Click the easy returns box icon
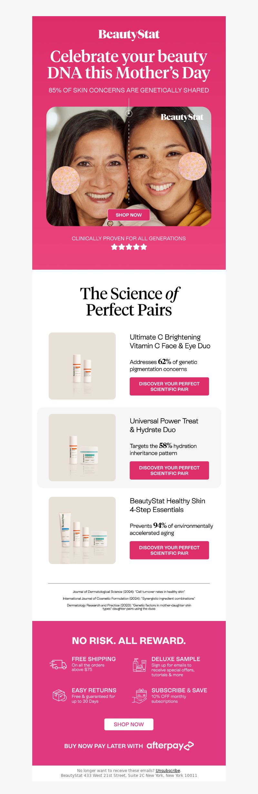Viewport: 258px width, 794px height. pos(60,695)
